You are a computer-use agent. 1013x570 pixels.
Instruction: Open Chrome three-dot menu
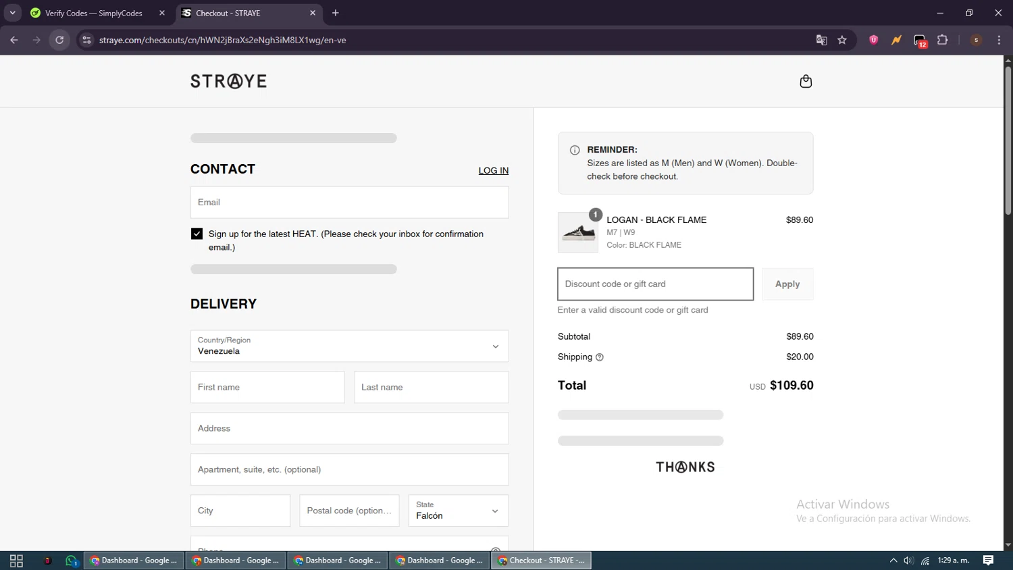pyautogui.click(x=999, y=40)
